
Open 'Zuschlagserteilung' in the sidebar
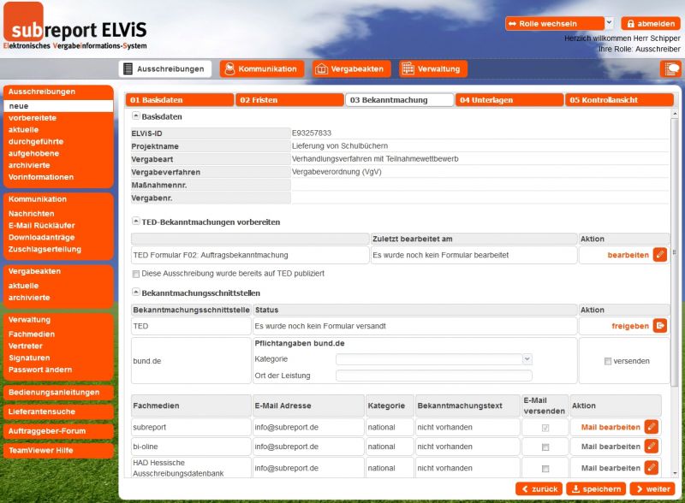click(x=45, y=249)
